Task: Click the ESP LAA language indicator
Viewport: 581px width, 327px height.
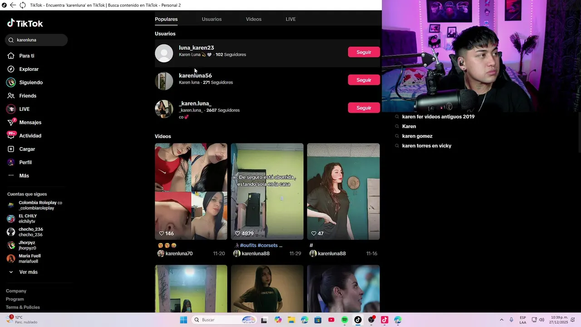Action: tap(523, 320)
